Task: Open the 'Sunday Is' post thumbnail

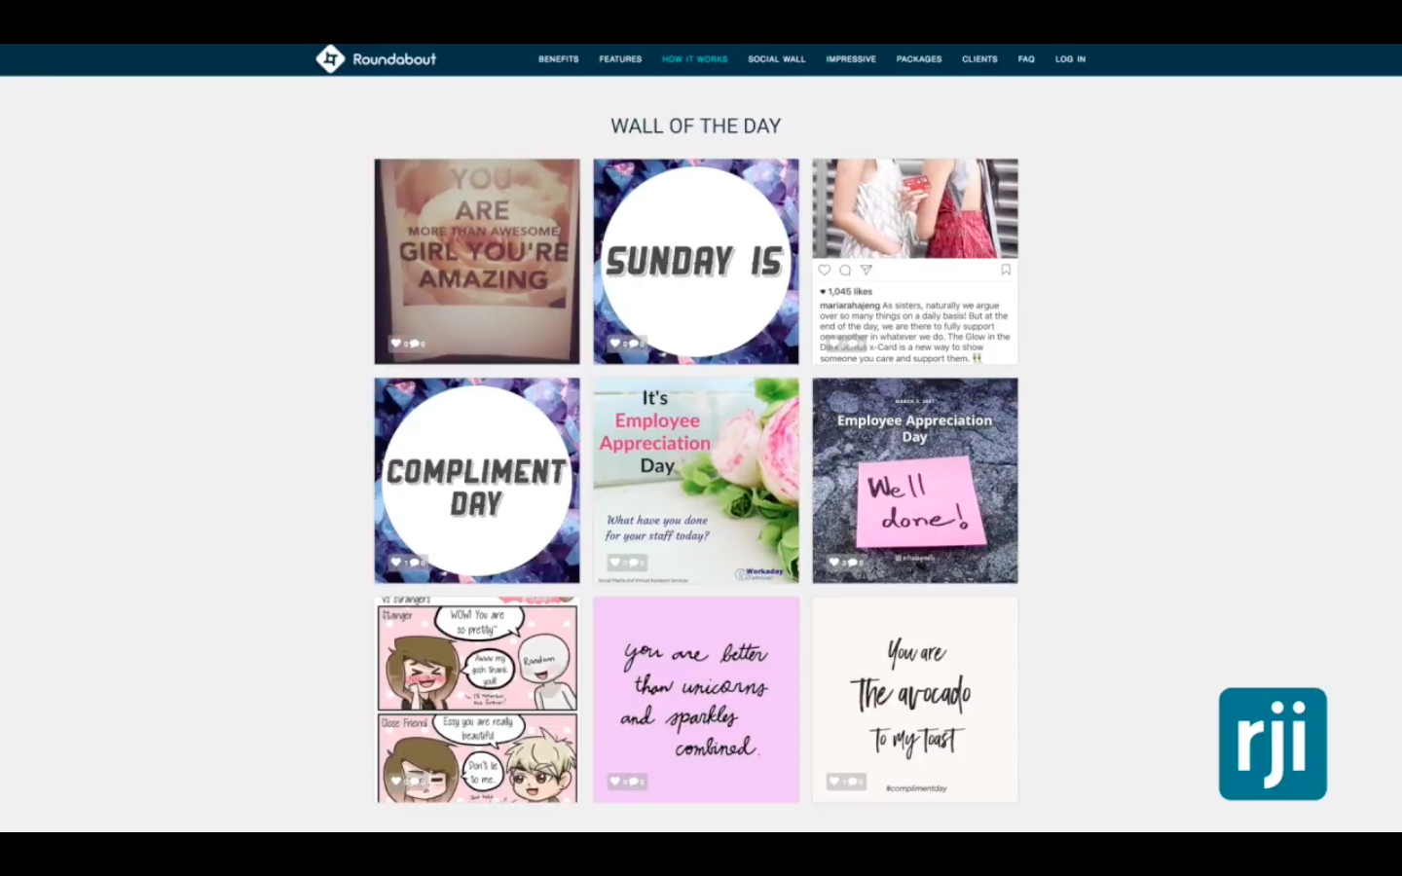Action: 696,262
